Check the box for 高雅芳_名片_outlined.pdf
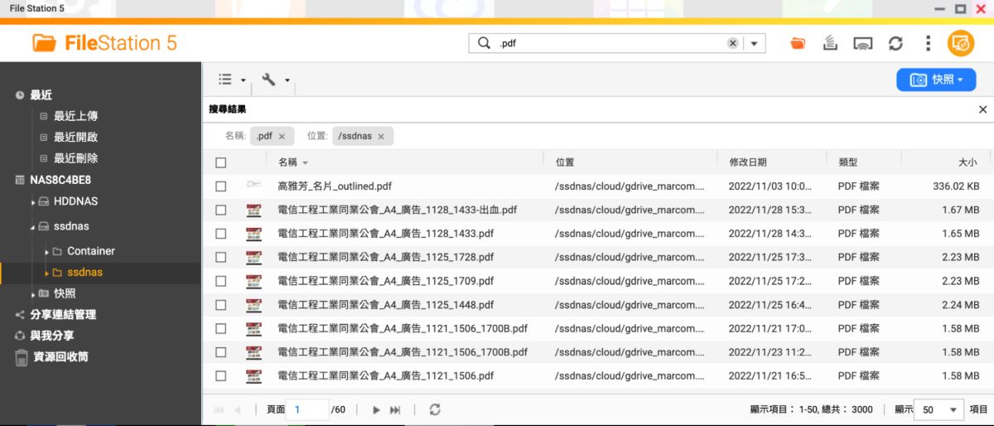The width and height of the screenshot is (994, 426). pyautogui.click(x=220, y=186)
